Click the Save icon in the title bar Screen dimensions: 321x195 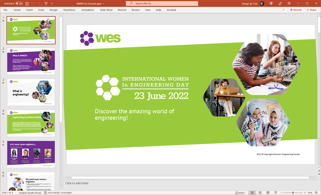27,3
